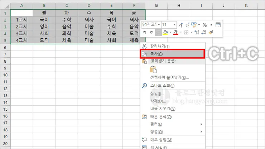Click the merge and center cells icon
Screen dimensions: 265x149
tap(218, 25)
